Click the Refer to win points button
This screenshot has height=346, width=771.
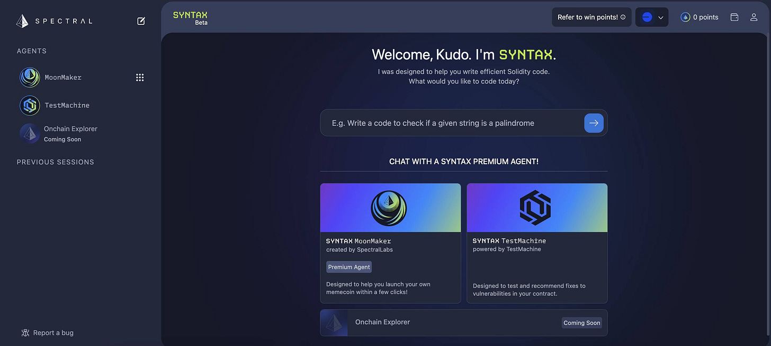click(591, 17)
